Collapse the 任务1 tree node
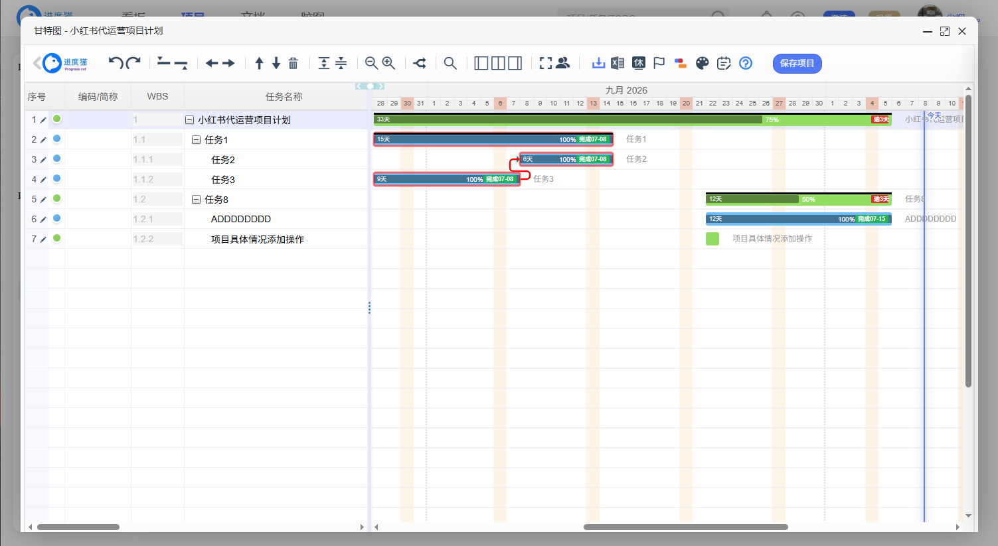This screenshot has height=546, width=998. (196, 140)
